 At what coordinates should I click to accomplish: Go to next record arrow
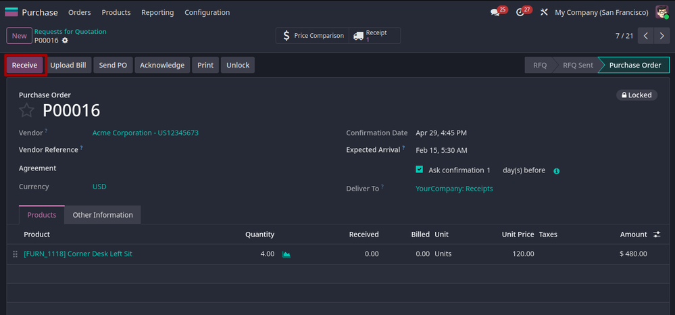coord(662,36)
